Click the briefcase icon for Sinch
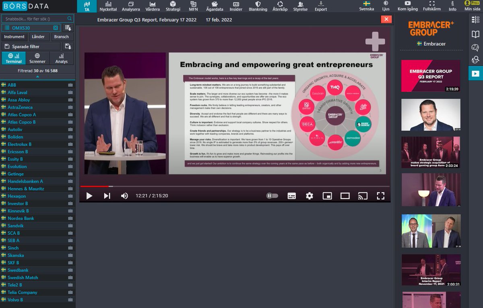The image size is (483, 308). pyautogui.click(x=70, y=248)
